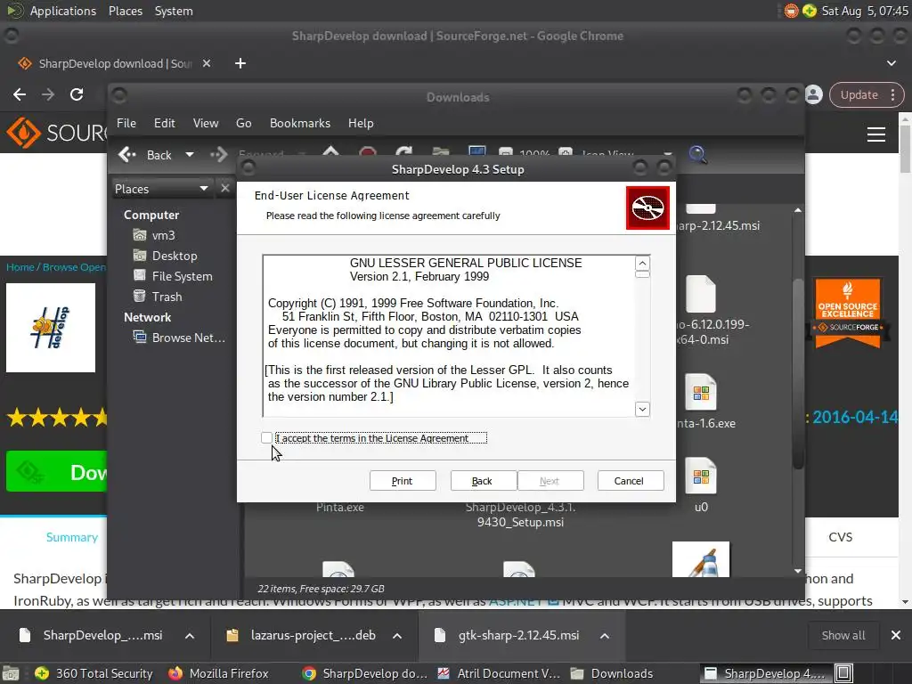Open options for gtk-sharp-2.12.45.msi download
The height and width of the screenshot is (684, 912).
pyautogui.click(x=605, y=636)
